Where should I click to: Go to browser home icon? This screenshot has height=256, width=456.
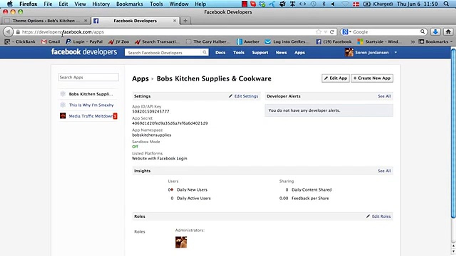[448, 32]
